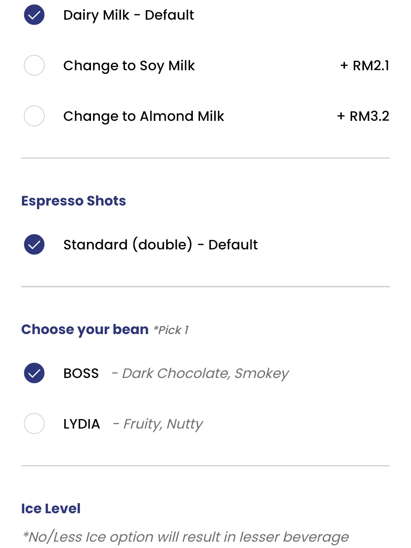
Task: Click the + RM2.1 soy milk price
Action: click(x=365, y=66)
